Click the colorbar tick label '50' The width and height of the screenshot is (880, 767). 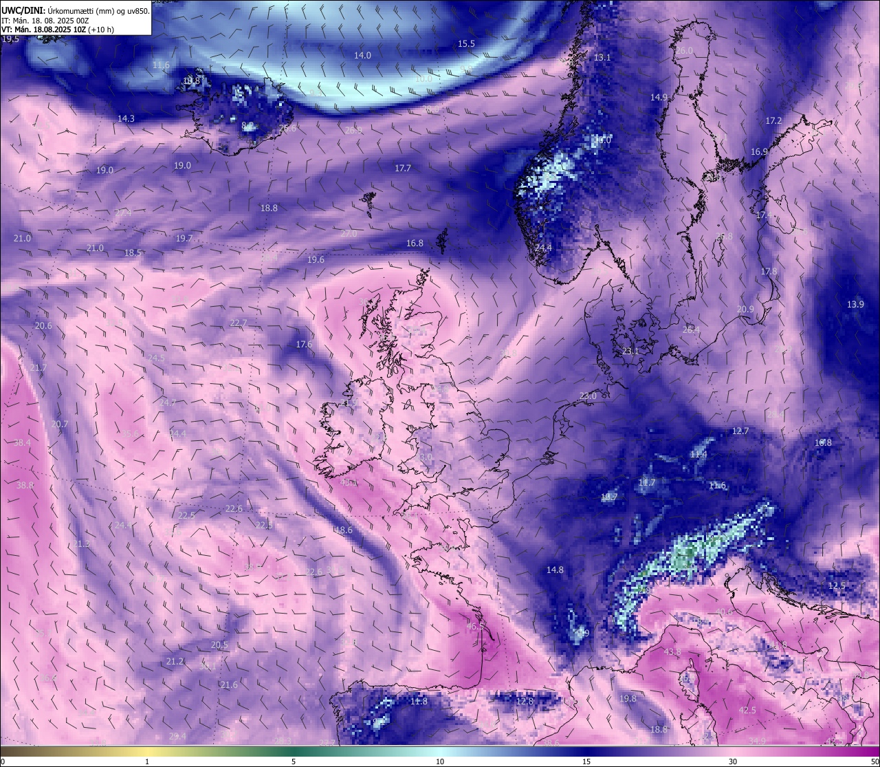(874, 761)
